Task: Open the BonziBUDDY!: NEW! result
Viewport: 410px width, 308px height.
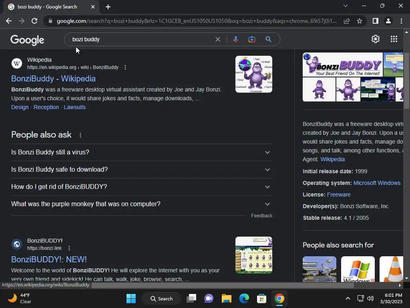Action: tap(49, 259)
